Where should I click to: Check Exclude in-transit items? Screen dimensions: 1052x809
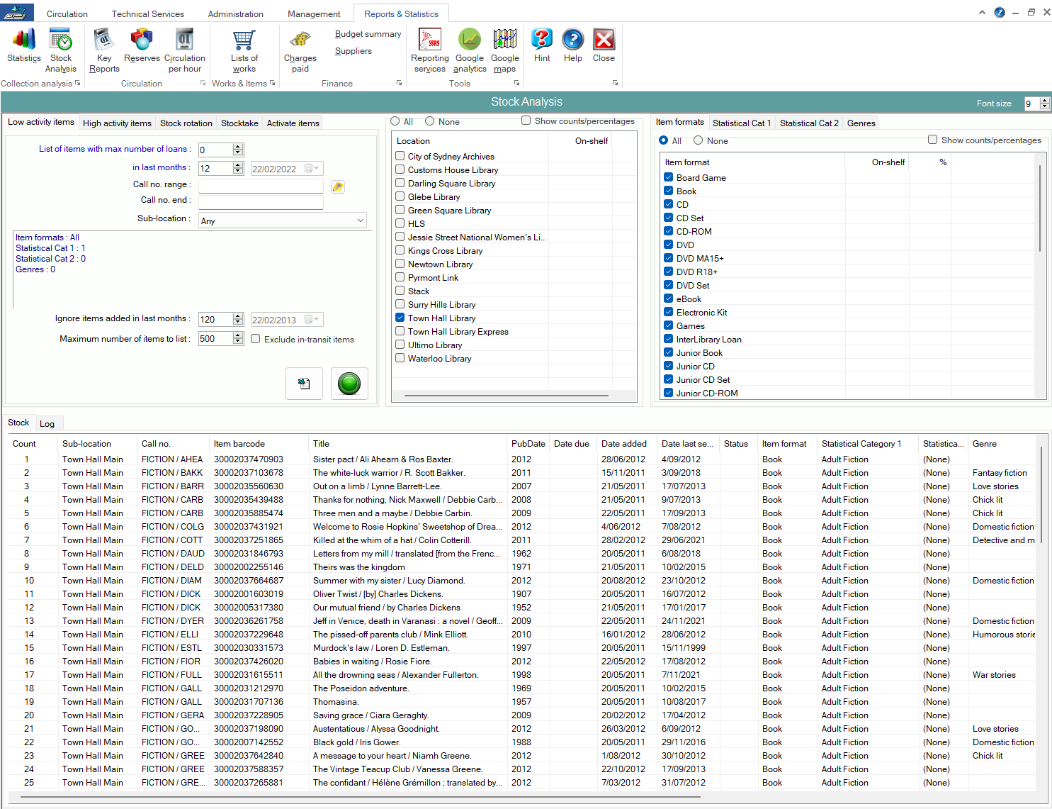tap(255, 338)
